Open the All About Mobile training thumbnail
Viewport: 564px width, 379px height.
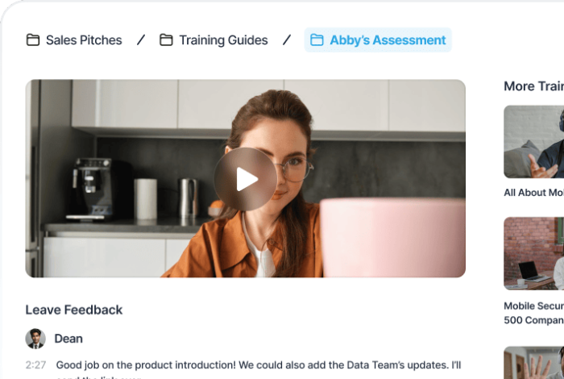(x=533, y=142)
